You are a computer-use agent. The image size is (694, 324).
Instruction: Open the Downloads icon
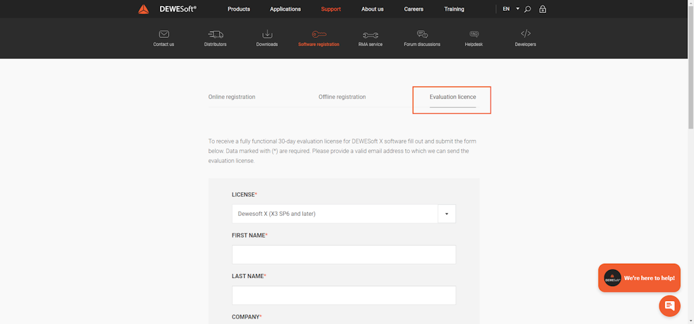click(x=267, y=34)
